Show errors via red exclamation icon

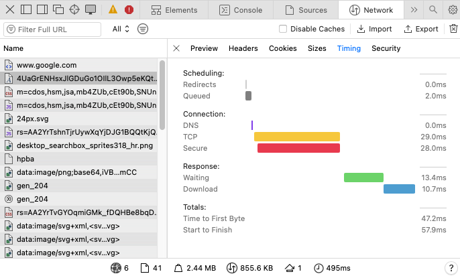tap(129, 9)
